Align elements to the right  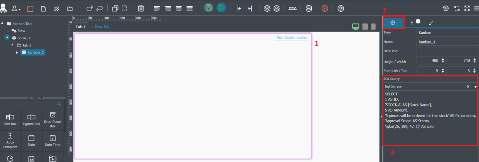click(x=168, y=8)
